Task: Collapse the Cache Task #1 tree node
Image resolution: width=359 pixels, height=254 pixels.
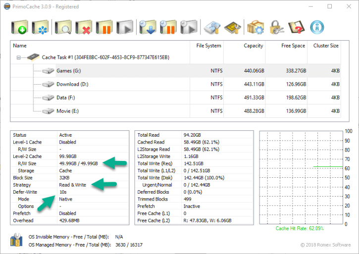Action: click(19, 57)
